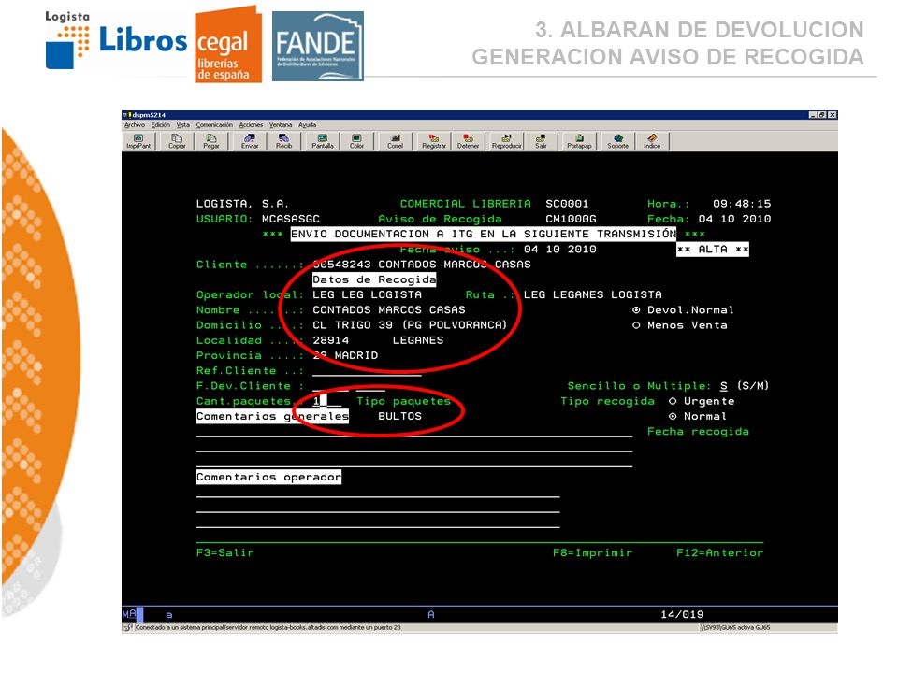Click the postal code 28914 text
This screenshot has width=898, height=673.
(x=330, y=340)
